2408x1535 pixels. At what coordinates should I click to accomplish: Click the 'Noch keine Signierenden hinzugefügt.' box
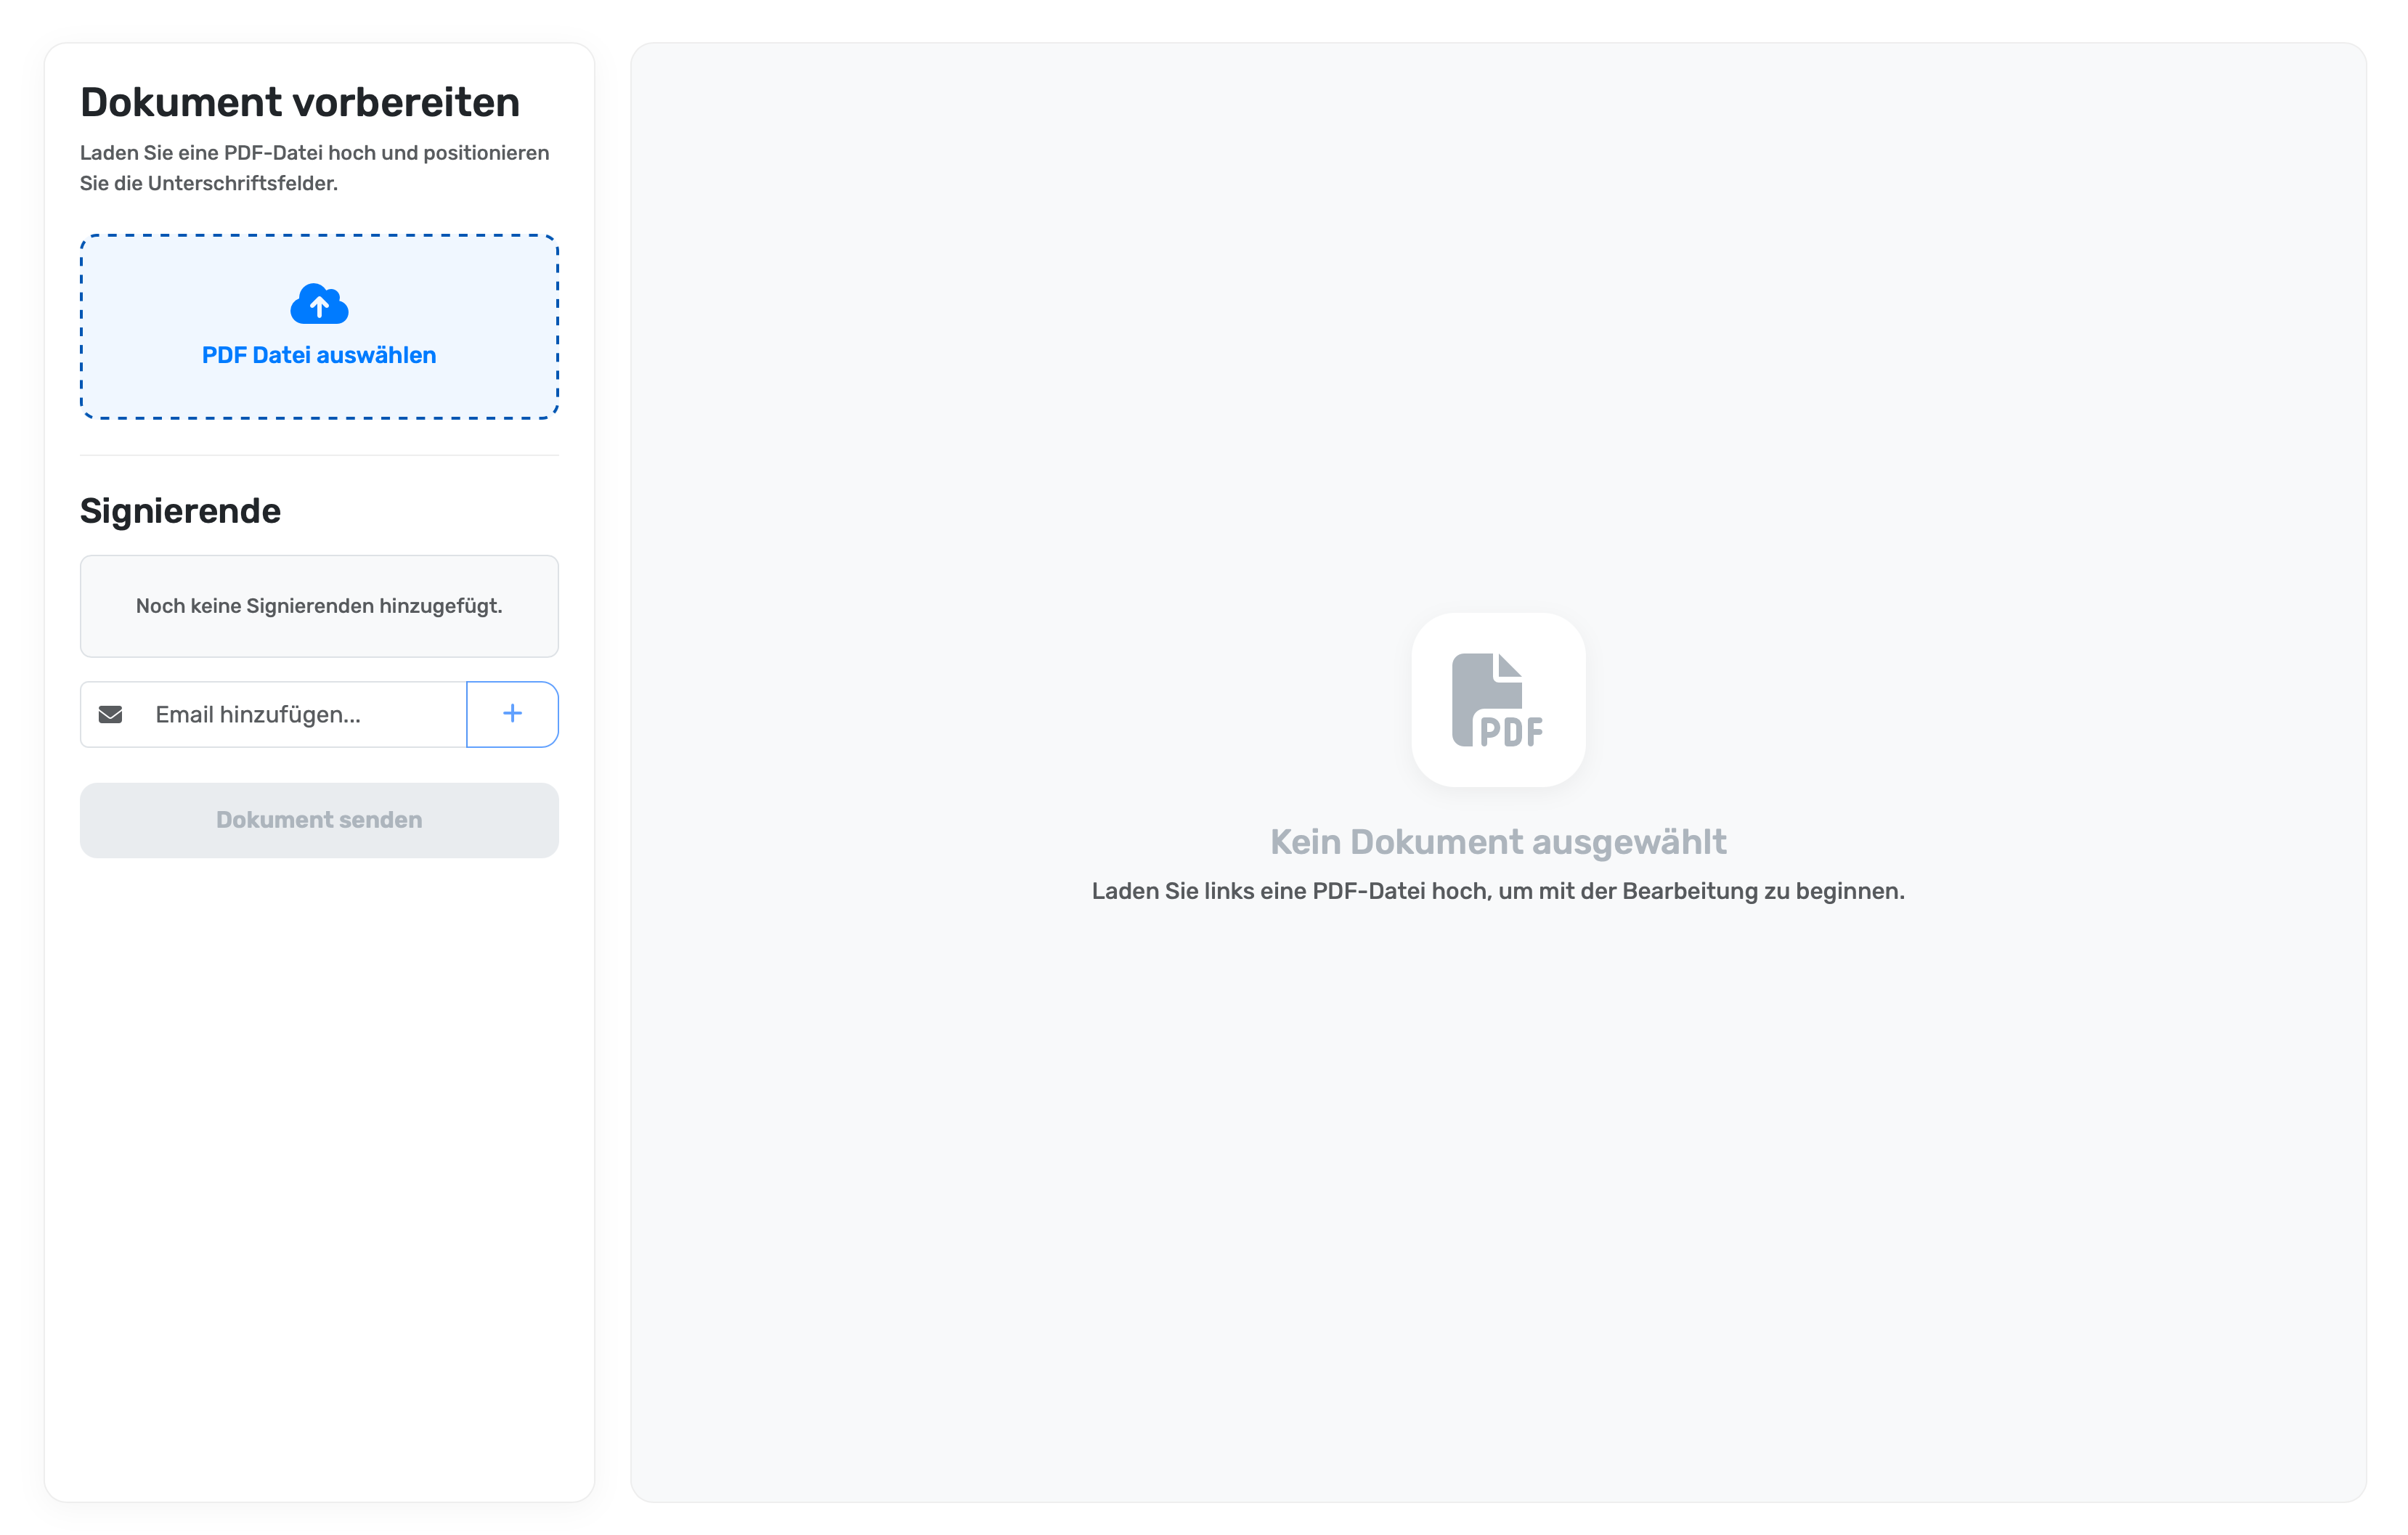tap(319, 606)
